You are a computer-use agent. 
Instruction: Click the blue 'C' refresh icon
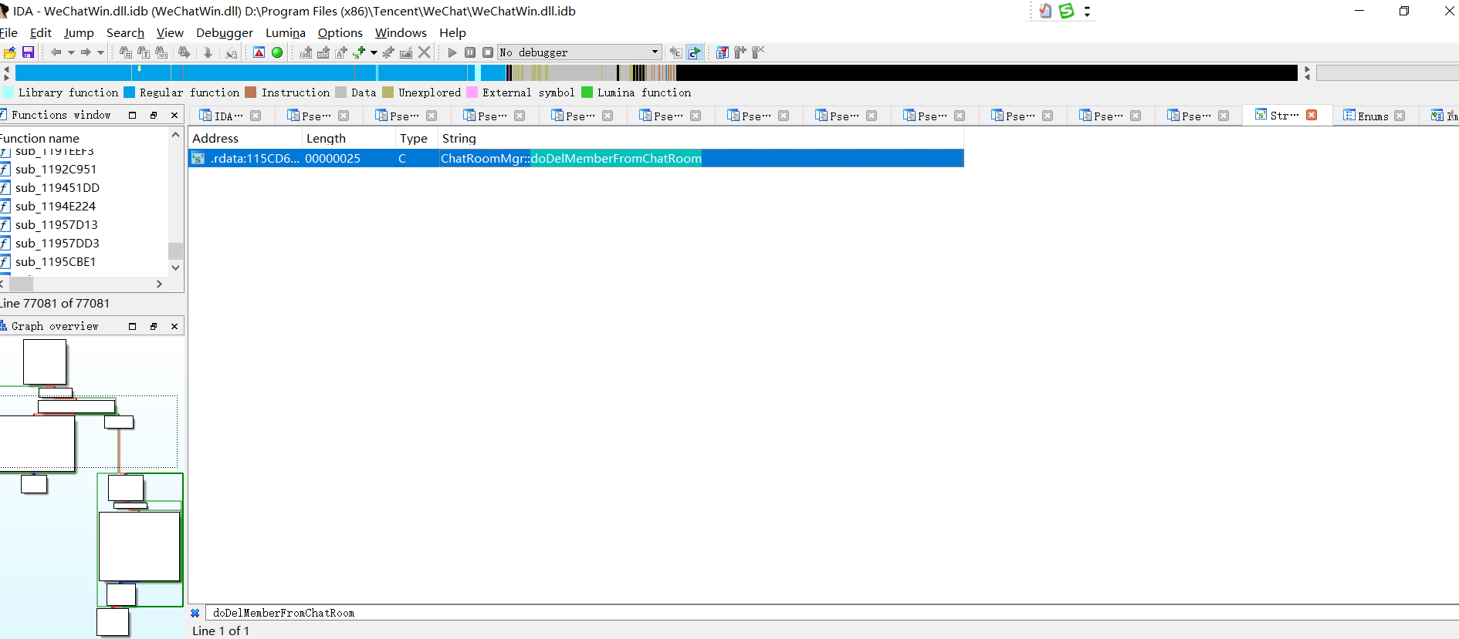(x=695, y=52)
